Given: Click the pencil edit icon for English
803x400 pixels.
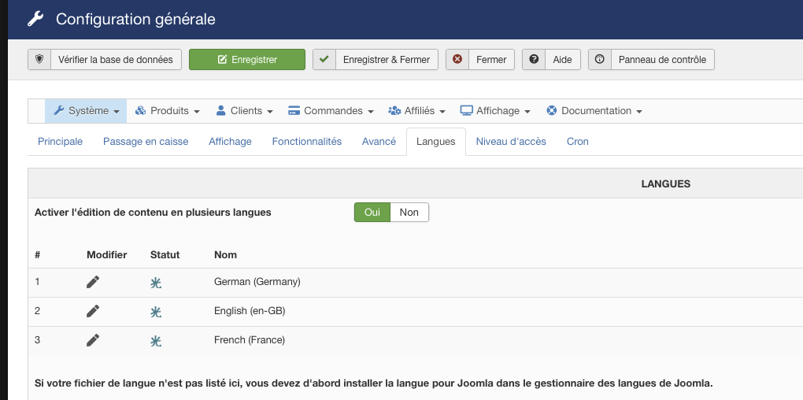Looking at the screenshot, I should pyautogui.click(x=93, y=311).
